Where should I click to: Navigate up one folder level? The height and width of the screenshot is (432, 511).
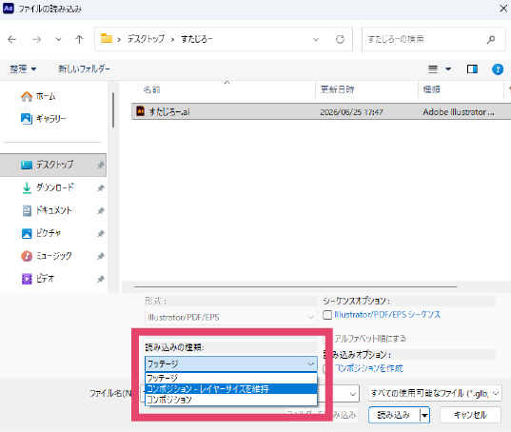point(79,39)
